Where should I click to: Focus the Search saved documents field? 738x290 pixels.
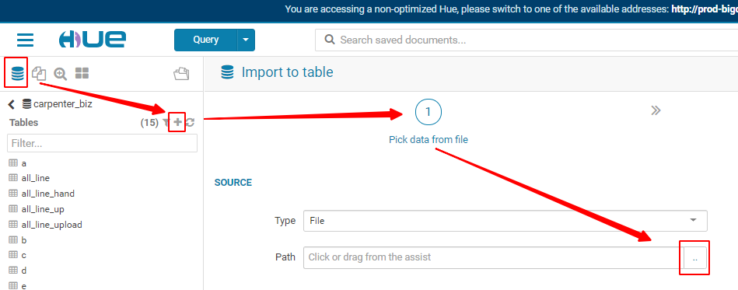pos(526,40)
